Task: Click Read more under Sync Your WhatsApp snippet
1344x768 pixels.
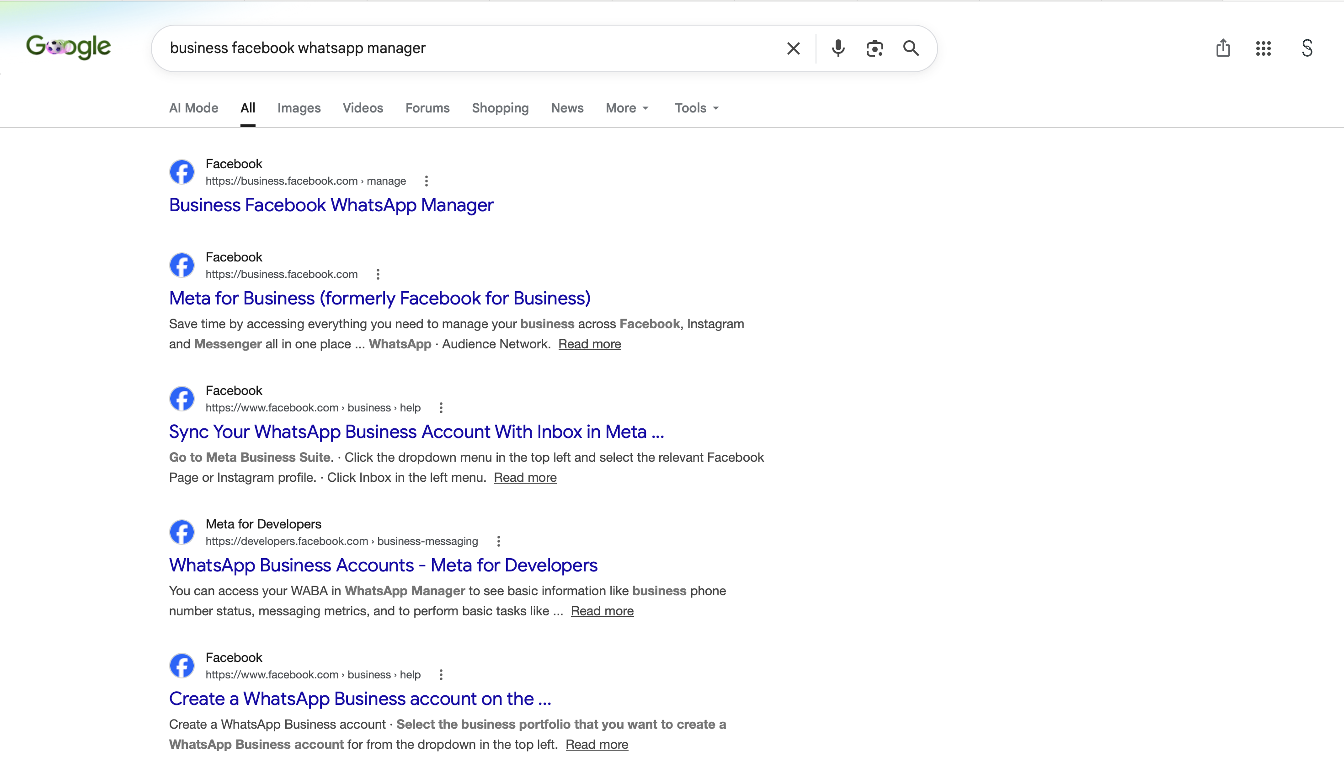Action: pyautogui.click(x=525, y=477)
